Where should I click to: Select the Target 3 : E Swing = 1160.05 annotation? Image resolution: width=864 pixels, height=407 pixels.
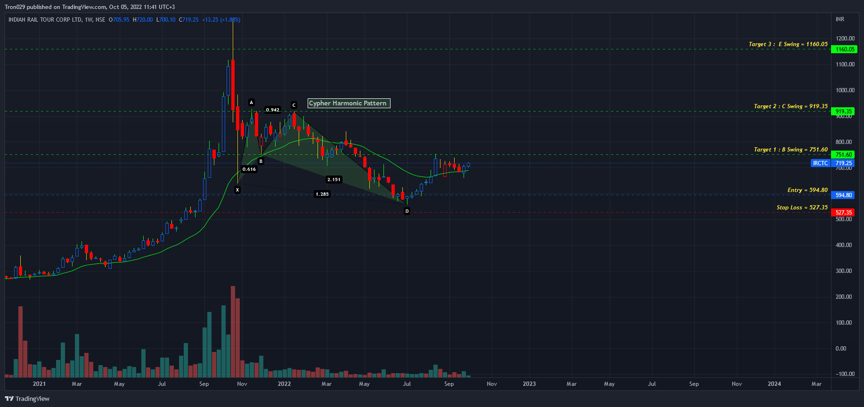(x=788, y=44)
